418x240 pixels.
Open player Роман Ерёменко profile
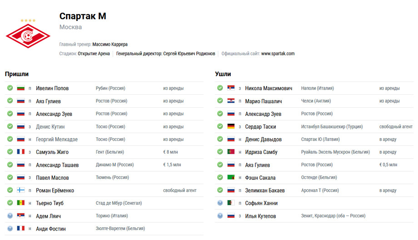(x=55, y=190)
